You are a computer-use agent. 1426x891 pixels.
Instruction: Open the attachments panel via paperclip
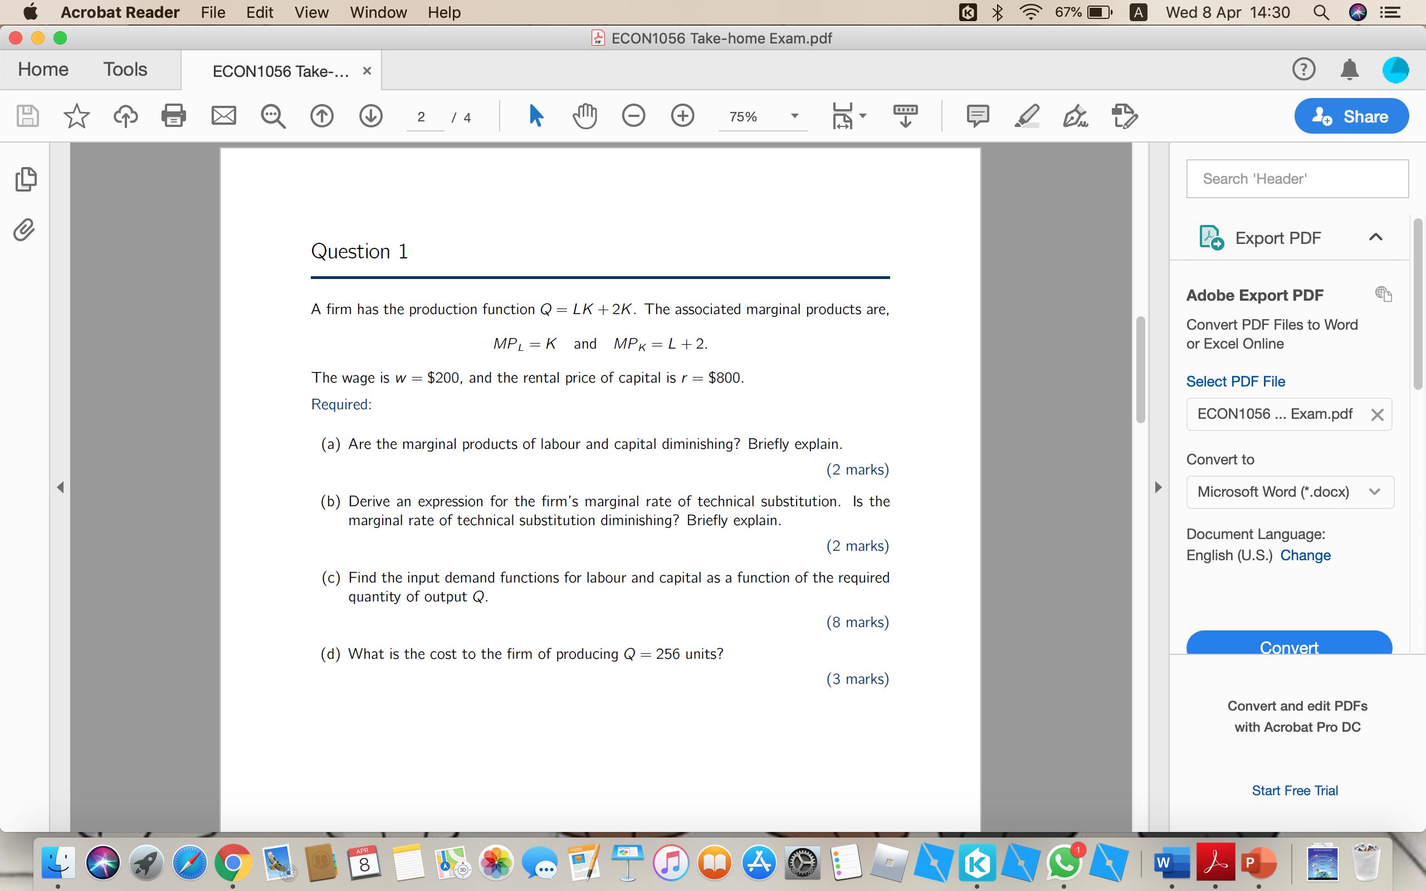point(23,230)
